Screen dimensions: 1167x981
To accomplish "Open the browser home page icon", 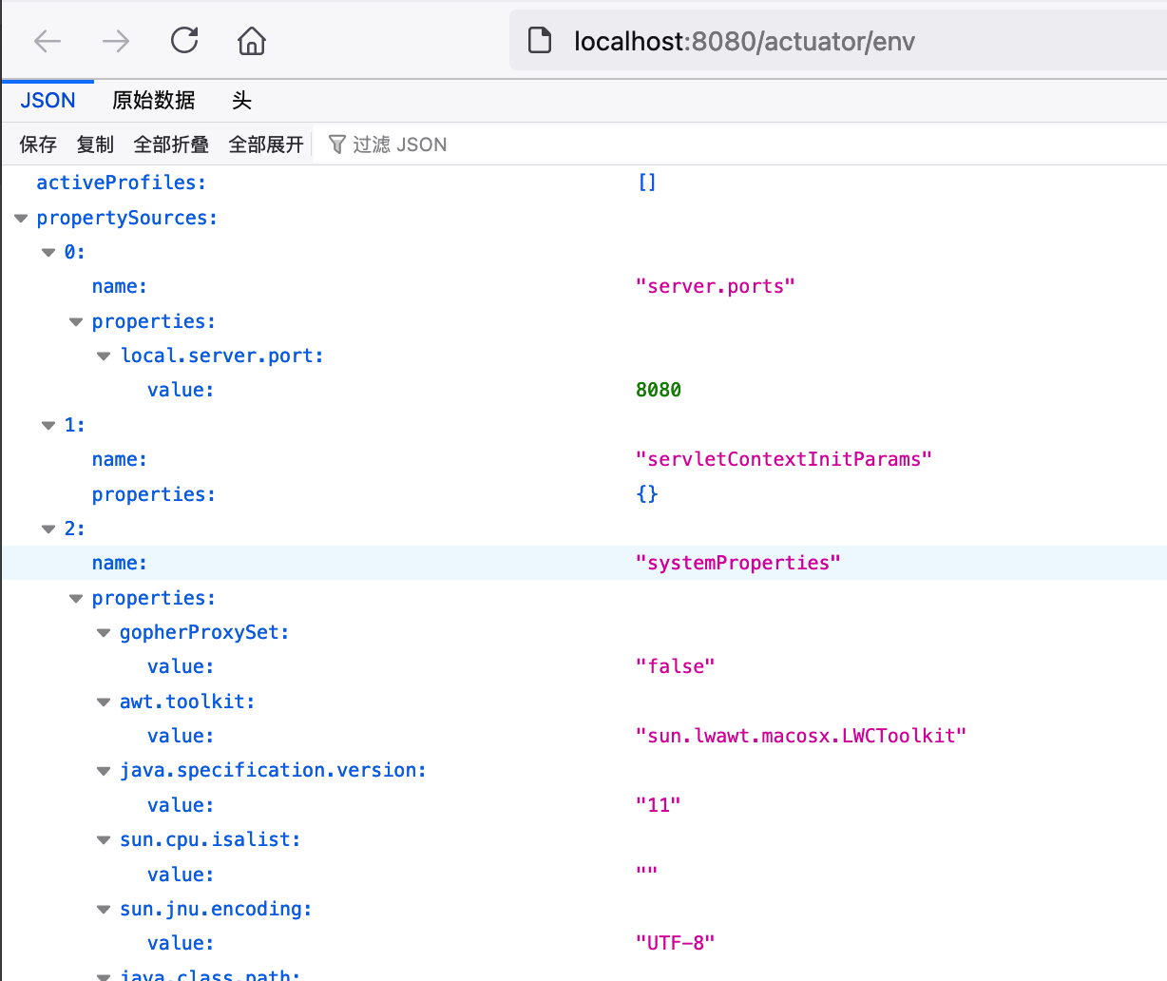I will point(252,41).
